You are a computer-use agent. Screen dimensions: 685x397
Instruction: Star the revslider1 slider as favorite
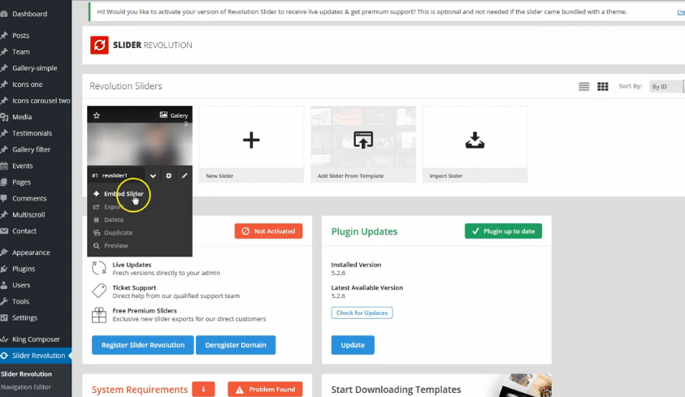(x=97, y=116)
